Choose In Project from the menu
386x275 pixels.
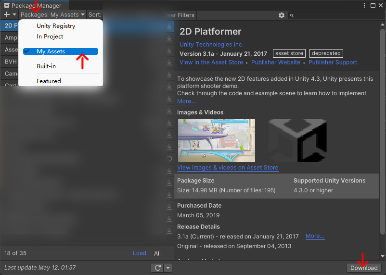[50, 37]
